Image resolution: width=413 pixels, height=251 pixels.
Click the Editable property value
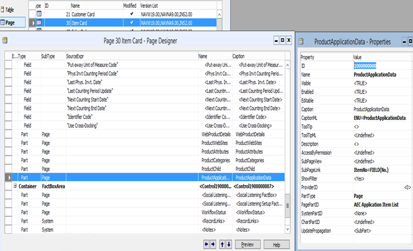pos(360,101)
